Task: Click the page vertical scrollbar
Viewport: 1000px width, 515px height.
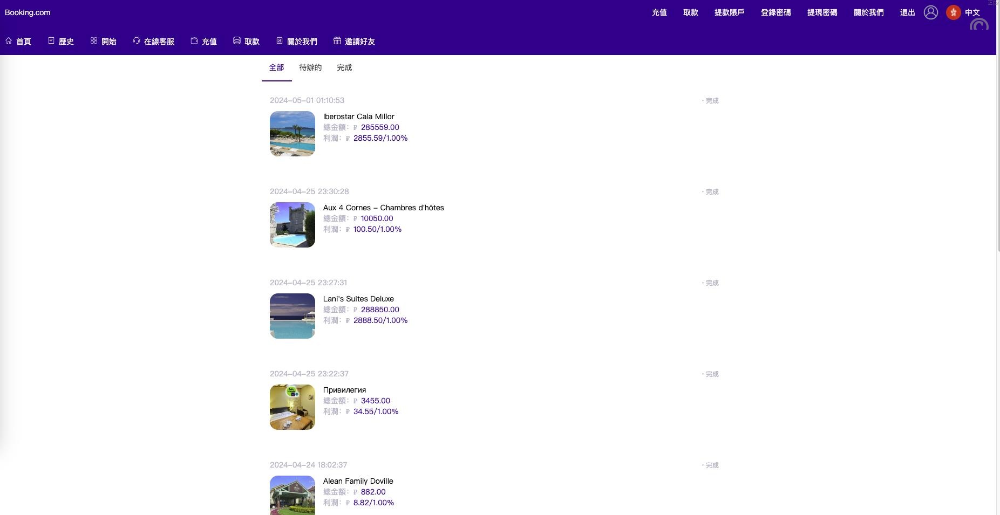Action: tap(998, 270)
